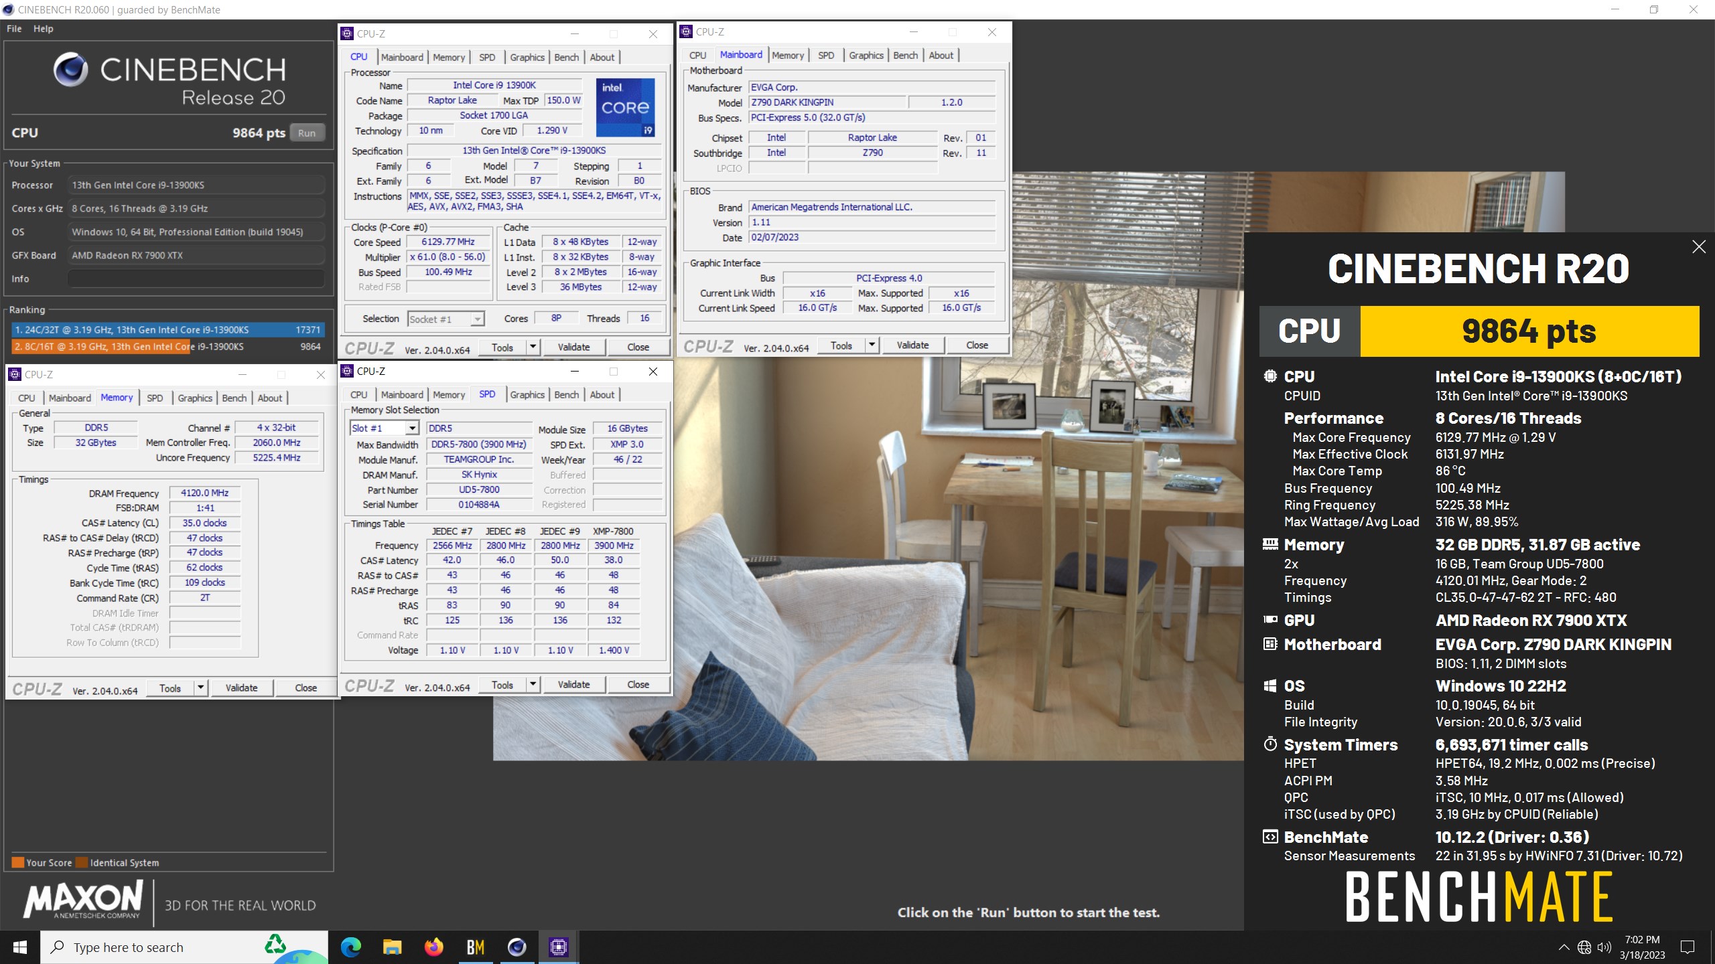Image resolution: width=1715 pixels, height=964 pixels.
Task: Select ranking entry 8C/16T scoring 9864
Action: pyautogui.click(x=167, y=346)
